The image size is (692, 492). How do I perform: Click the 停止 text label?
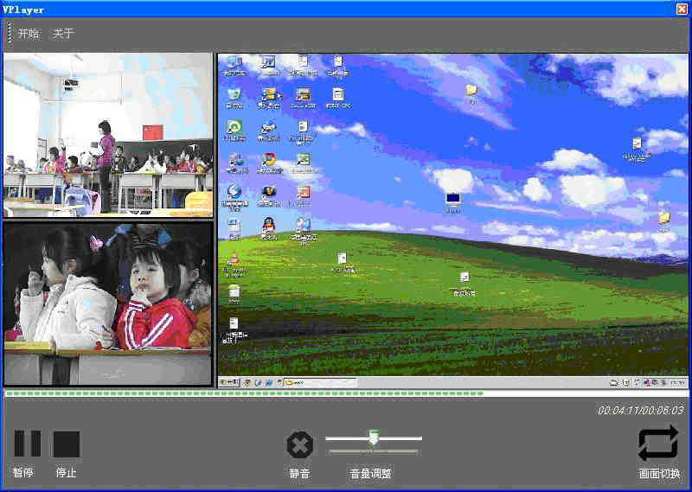pos(67,473)
